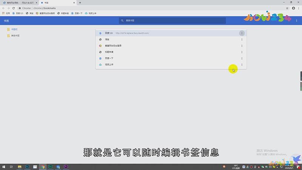Select the third bookmark row with orange icon
Viewport: 302px width, 170px height.
[x=171, y=46]
